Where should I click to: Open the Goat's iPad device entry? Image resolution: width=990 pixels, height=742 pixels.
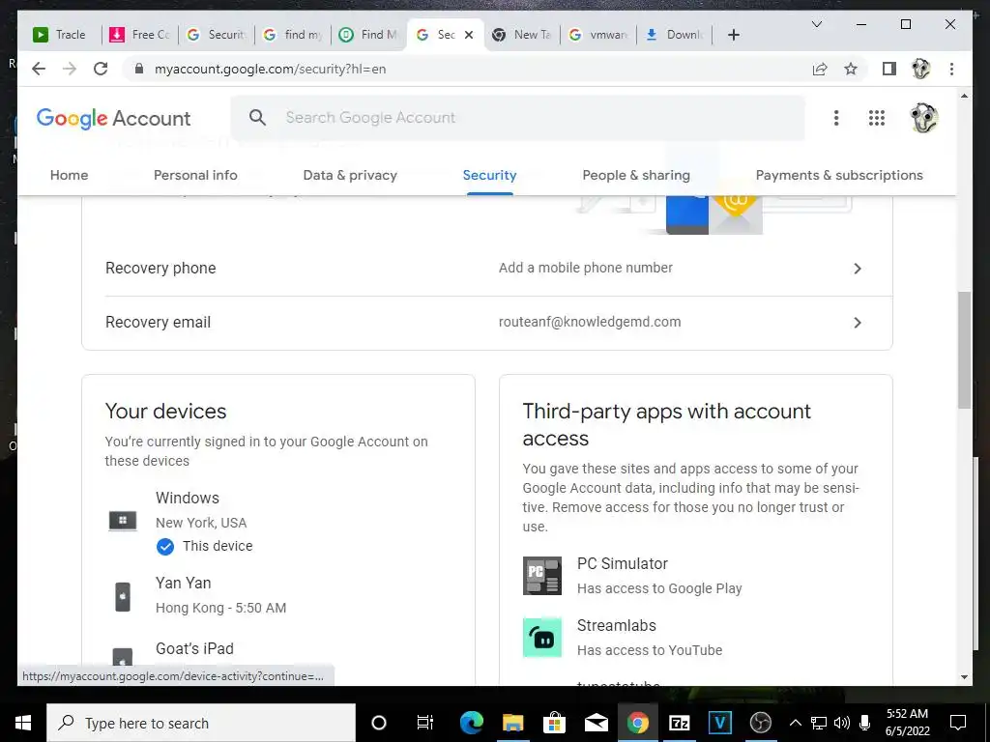click(x=277, y=656)
